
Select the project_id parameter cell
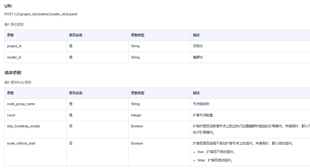click(x=14, y=46)
